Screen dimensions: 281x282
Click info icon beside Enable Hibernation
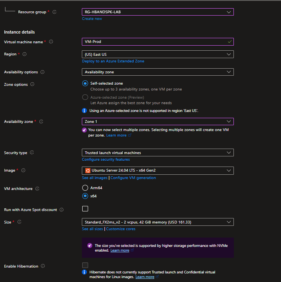pyautogui.click(x=43, y=266)
